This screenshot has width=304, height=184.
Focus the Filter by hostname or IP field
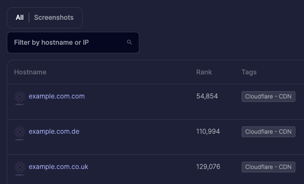[73, 43]
